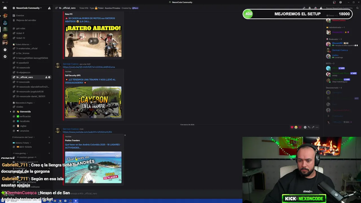361x203 pixels.
Task: Open the abrir-tickets channel
Action: (24, 147)
